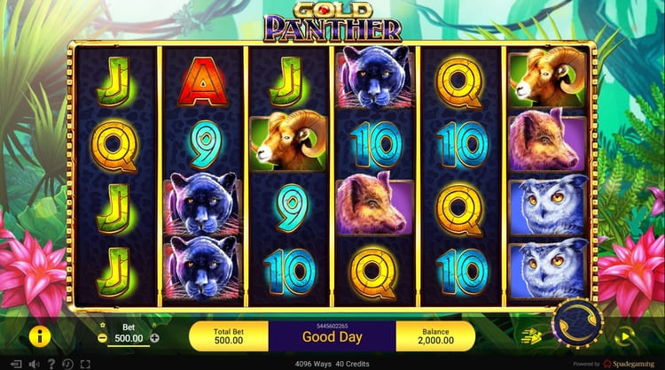Start autoplay with the circular play icon
Screen dimensions: 665x370
coord(625,337)
